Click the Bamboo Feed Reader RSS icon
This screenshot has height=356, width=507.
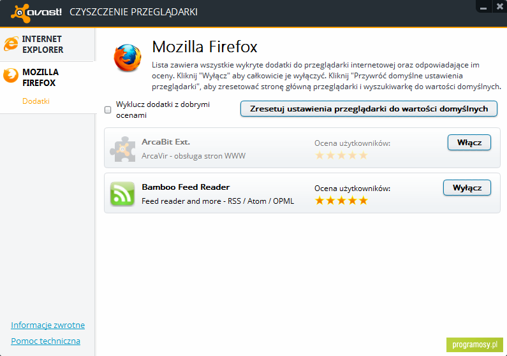pyautogui.click(x=122, y=194)
